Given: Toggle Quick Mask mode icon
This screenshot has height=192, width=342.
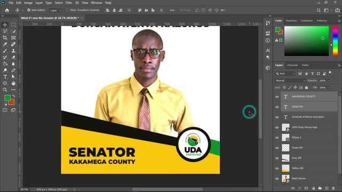Looking at the screenshot, I should pos(5,110).
